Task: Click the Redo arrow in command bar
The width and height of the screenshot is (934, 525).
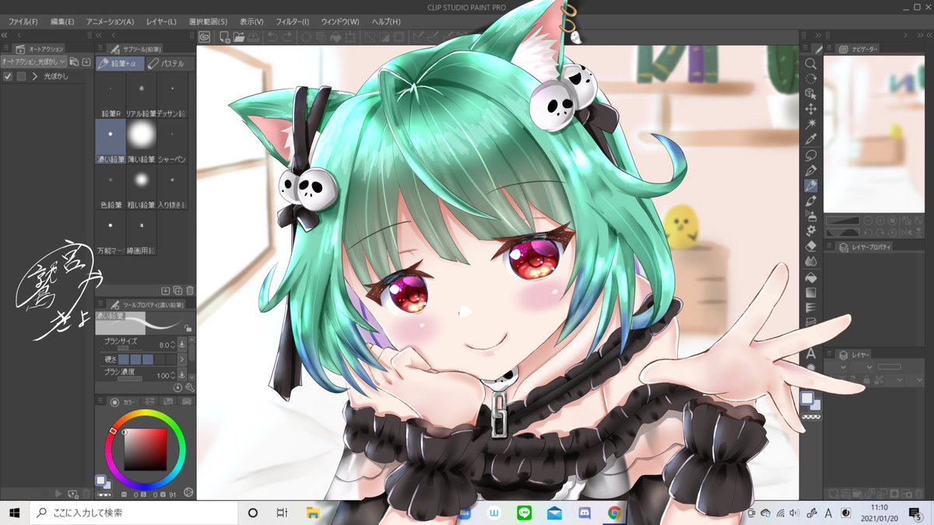Action: [x=286, y=37]
